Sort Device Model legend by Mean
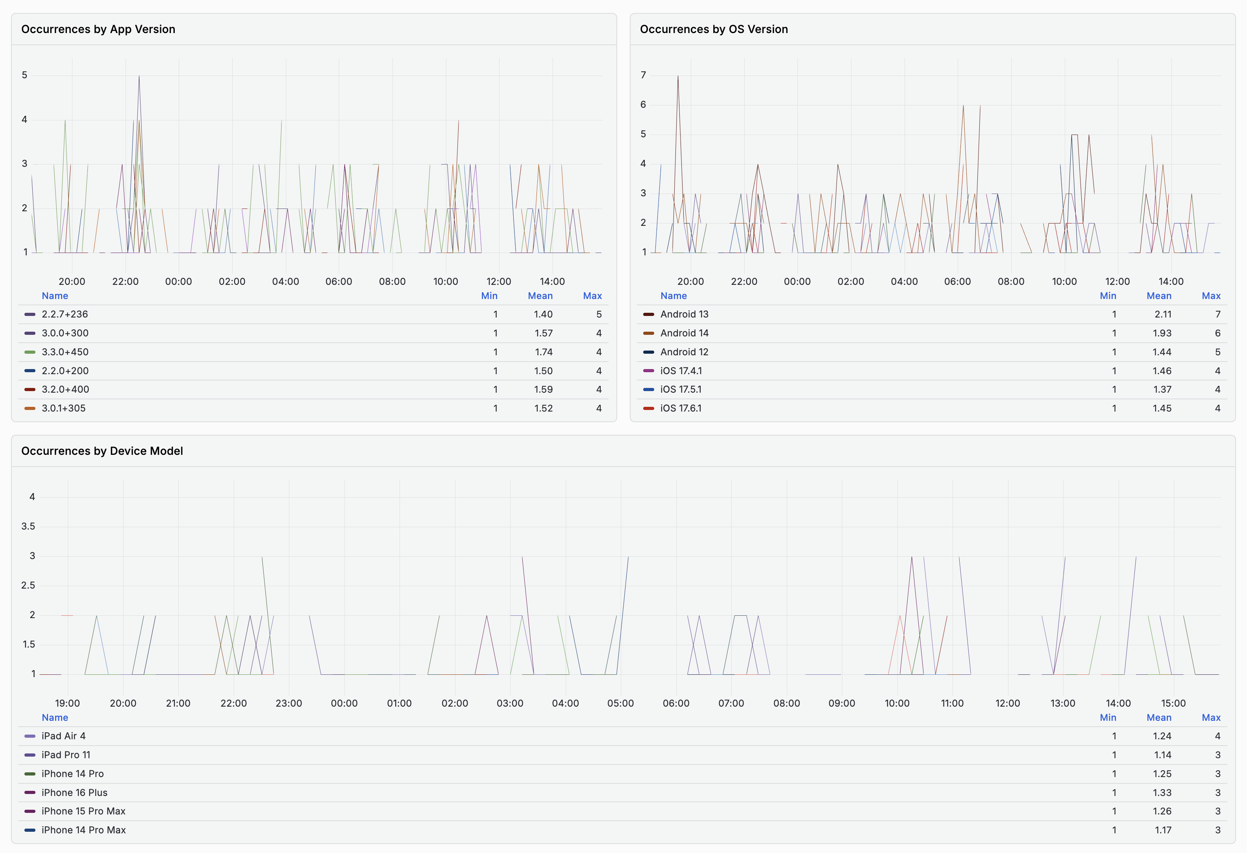Image resolution: width=1247 pixels, height=853 pixels. coord(1158,717)
